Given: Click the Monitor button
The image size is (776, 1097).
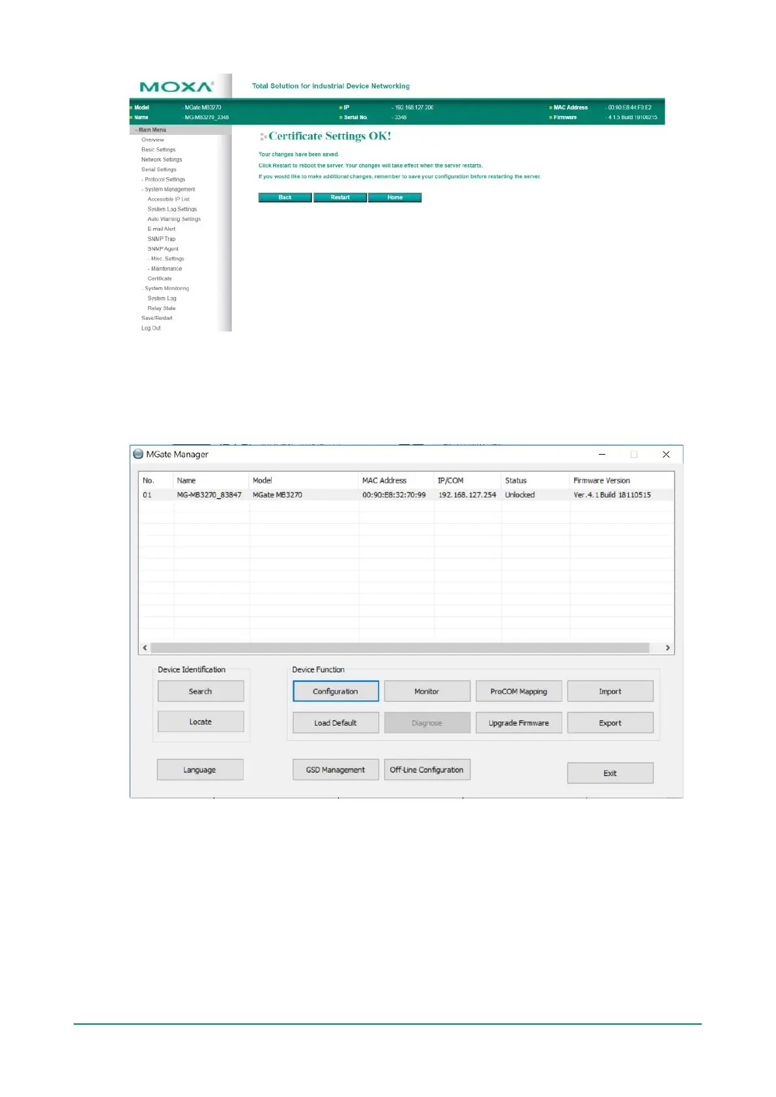Looking at the screenshot, I should (x=427, y=691).
